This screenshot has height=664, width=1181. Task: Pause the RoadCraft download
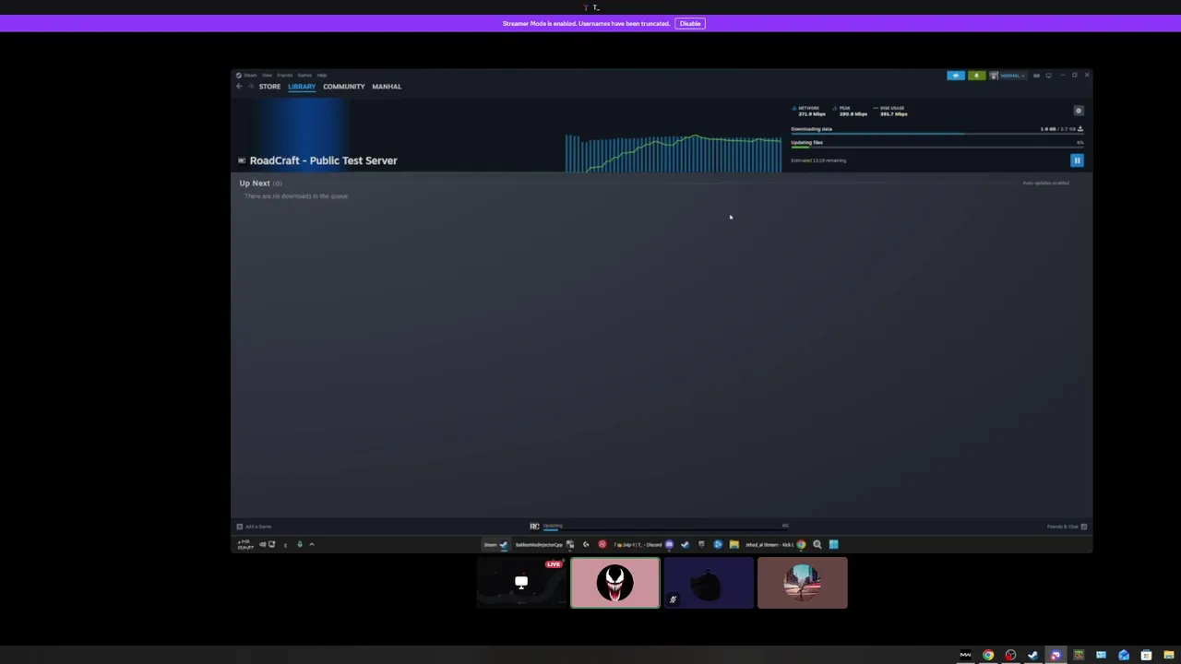coord(1077,160)
